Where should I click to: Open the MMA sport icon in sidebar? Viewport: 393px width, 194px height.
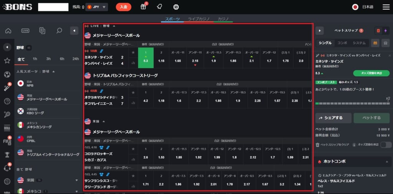pos(7,128)
